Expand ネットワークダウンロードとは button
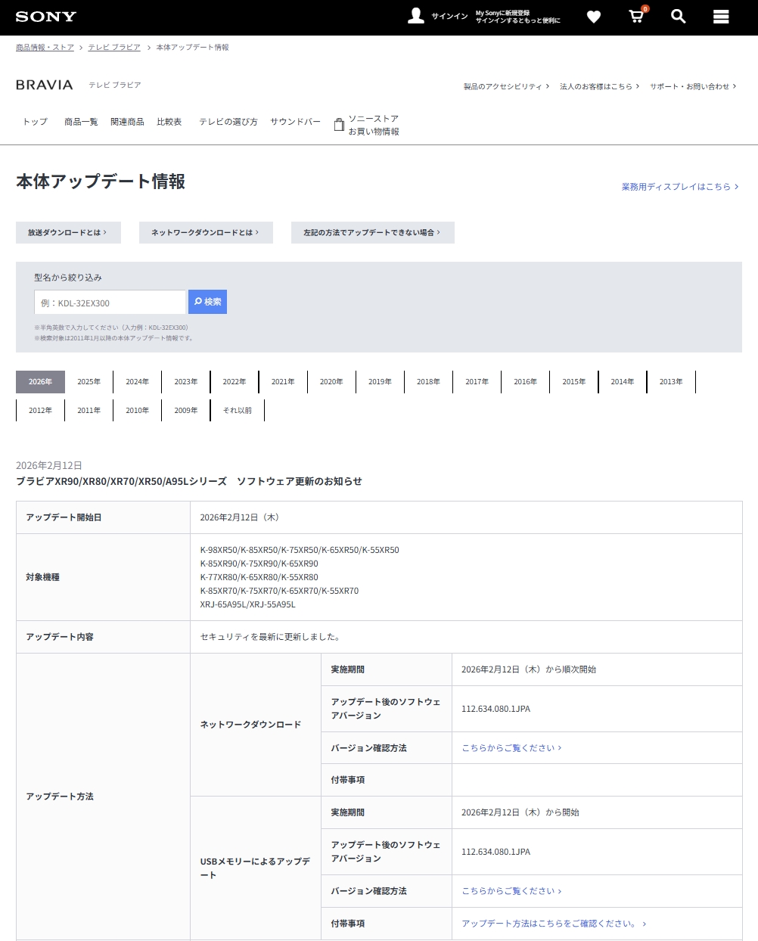The image size is (758, 941). (206, 233)
